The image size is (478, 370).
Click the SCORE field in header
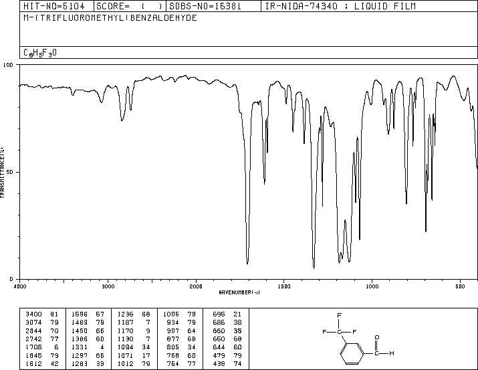point(130,7)
